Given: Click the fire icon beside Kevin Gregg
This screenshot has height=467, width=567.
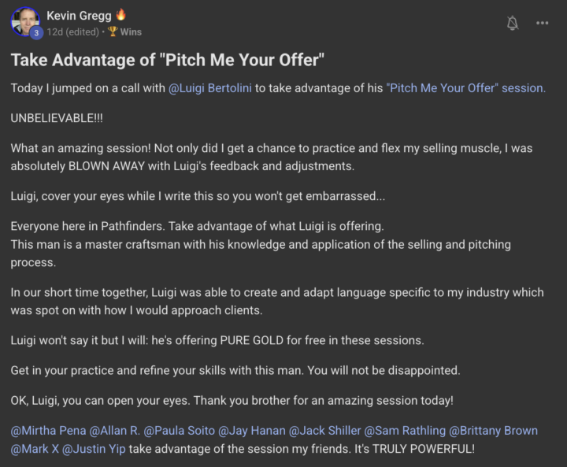Looking at the screenshot, I should 122,15.
